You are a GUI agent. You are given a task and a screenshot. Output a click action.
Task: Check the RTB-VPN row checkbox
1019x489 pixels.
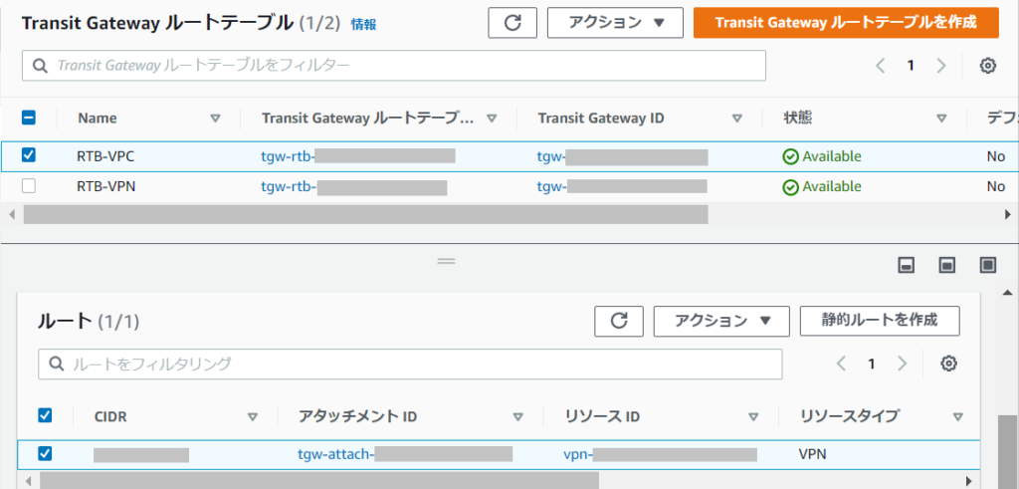[29, 186]
